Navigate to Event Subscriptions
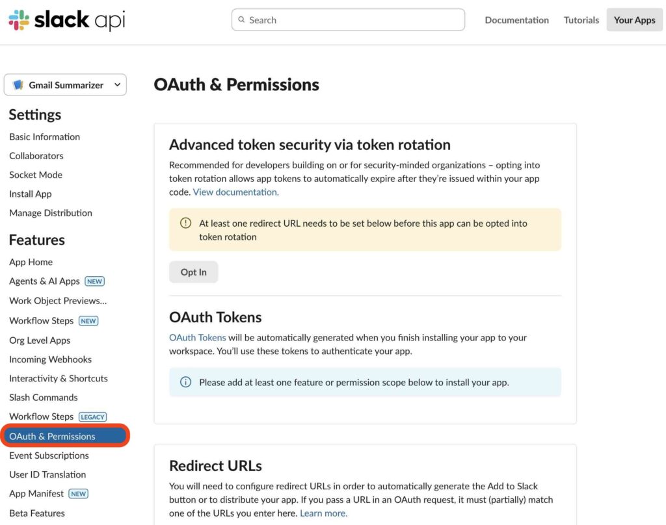 coord(49,455)
